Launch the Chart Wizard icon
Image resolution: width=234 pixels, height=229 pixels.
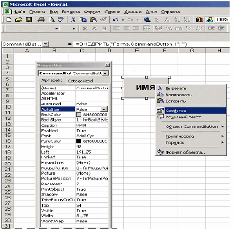pyautogui.click(x=199, y=20)
